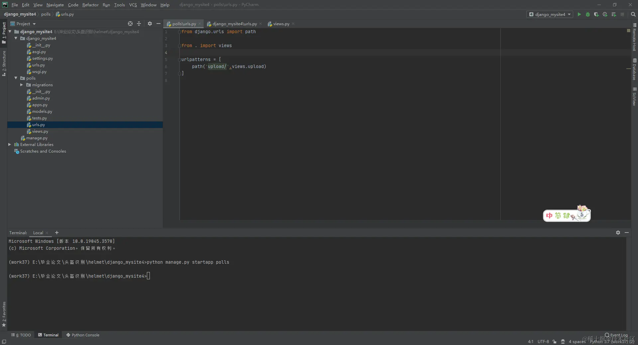The image size is (638, 345).
Task: Fold the first import line in editor
Action: coord(179,32)
